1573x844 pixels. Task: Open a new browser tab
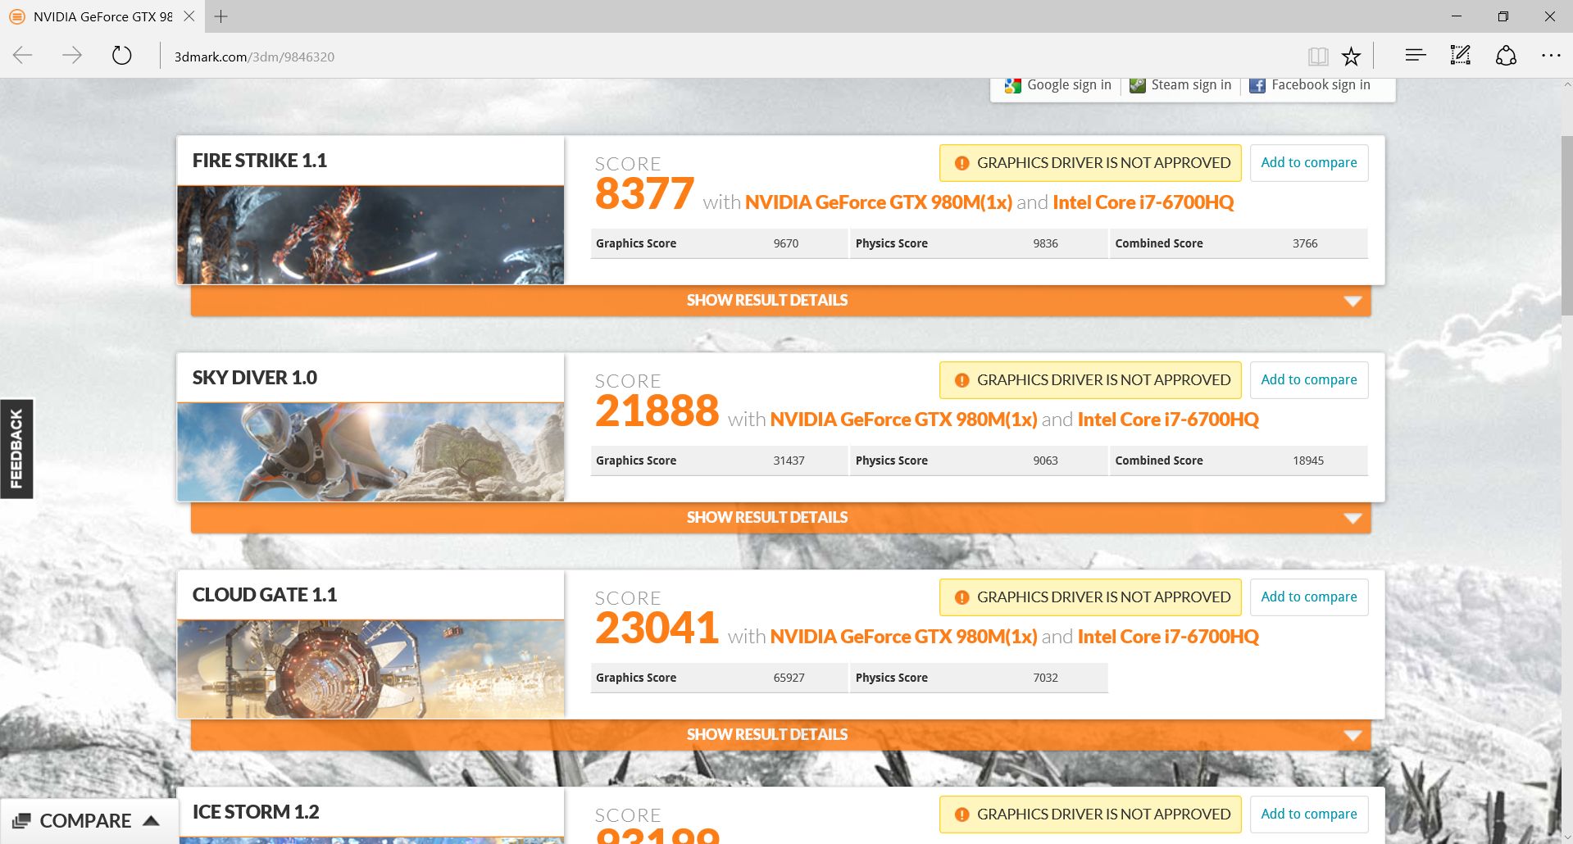(220, 16)
